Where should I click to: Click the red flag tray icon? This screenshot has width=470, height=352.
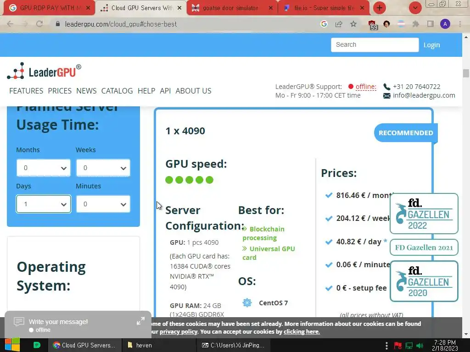[398, 346]
